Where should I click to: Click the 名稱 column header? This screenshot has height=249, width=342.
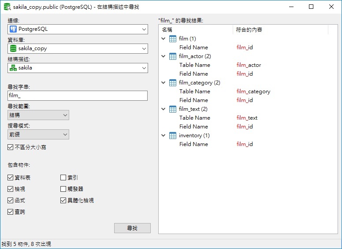click(x=196, y=29)
